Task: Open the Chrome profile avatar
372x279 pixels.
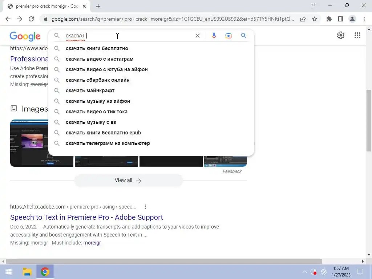Action: point(352,19)
